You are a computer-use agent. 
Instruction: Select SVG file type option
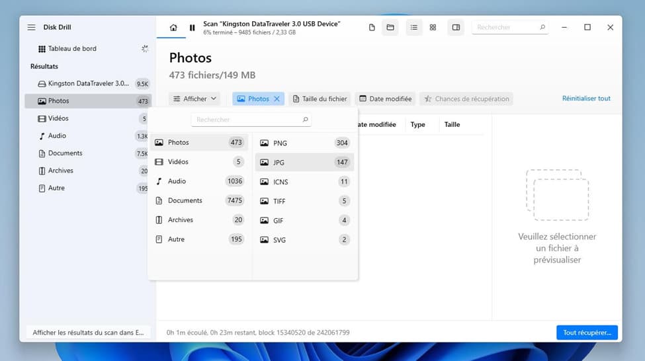pos(304,240)
